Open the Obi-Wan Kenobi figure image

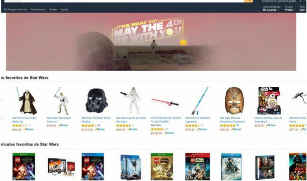click(x=27, y=101)
